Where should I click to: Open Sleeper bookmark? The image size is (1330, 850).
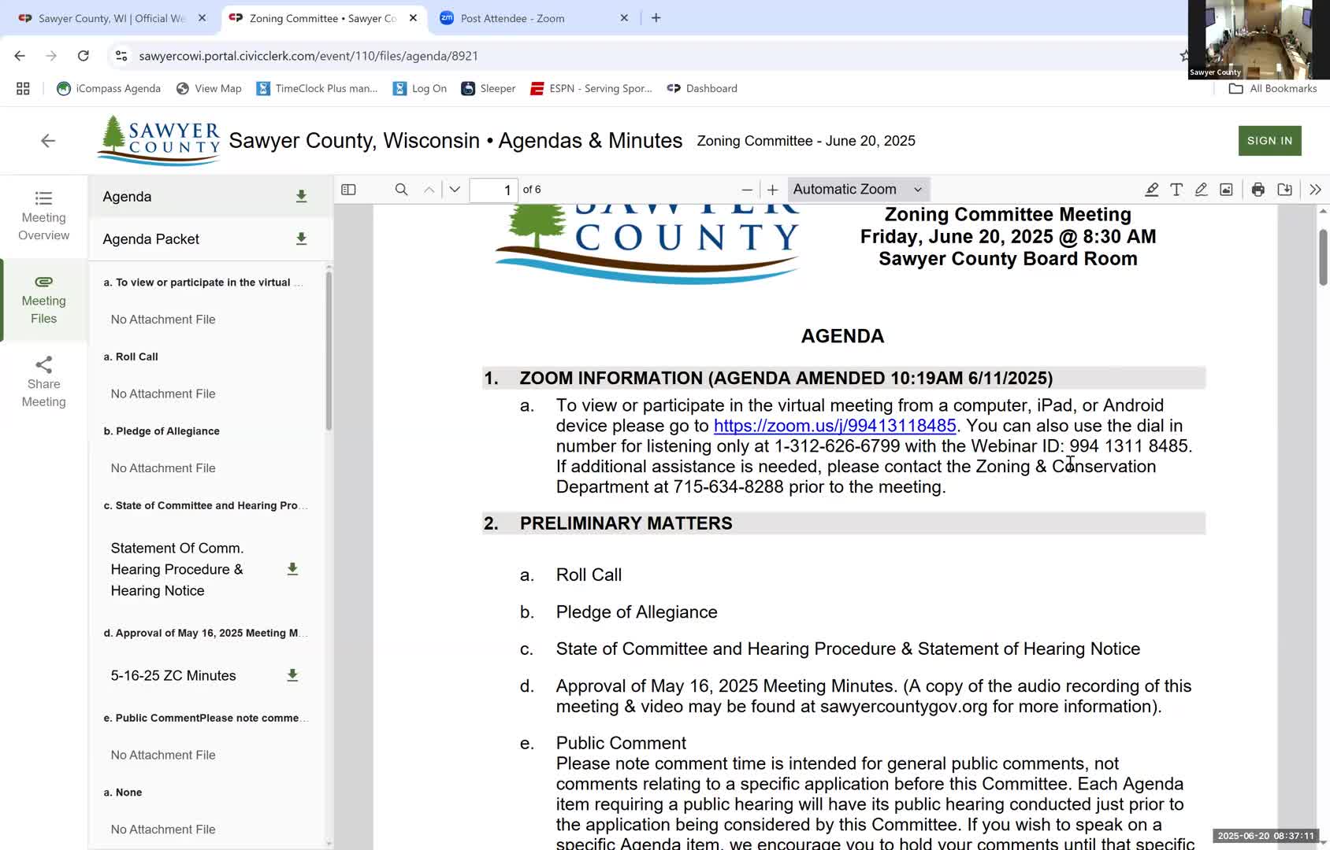coord(489,89)
